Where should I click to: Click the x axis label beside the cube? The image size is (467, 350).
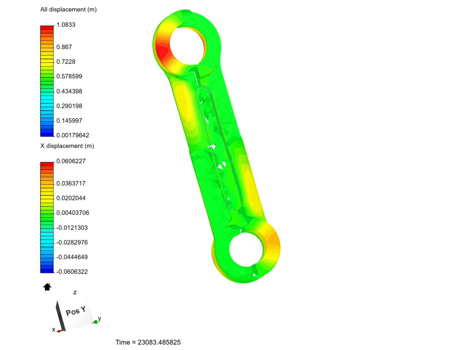(54, 330)
